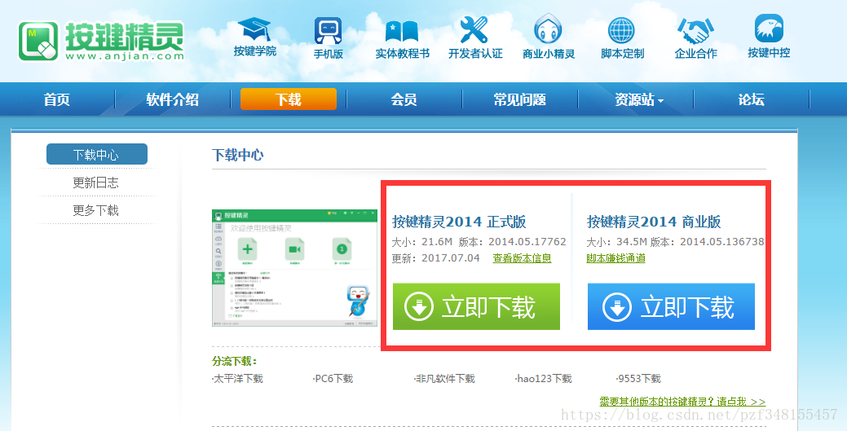
Task: Click 大小：21.6M text
Action: (x=422, y=241)
